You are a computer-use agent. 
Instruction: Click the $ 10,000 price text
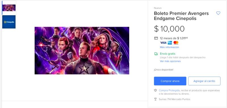coord(169,29)
